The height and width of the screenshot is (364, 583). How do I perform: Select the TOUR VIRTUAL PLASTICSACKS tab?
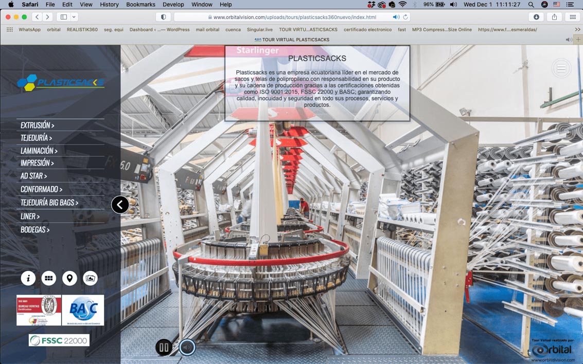click(292, 40)
